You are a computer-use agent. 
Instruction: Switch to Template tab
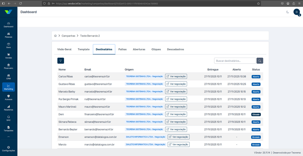(84, 49)
